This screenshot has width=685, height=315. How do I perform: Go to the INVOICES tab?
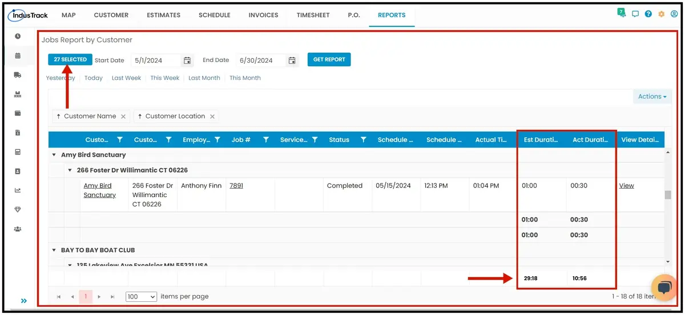pyautogui.click(x=264, y=15)
